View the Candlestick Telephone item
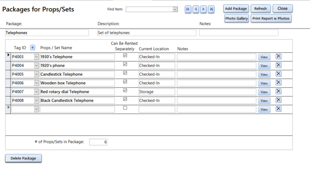Screen dimensions: 310x174 [x=264, y=75]
